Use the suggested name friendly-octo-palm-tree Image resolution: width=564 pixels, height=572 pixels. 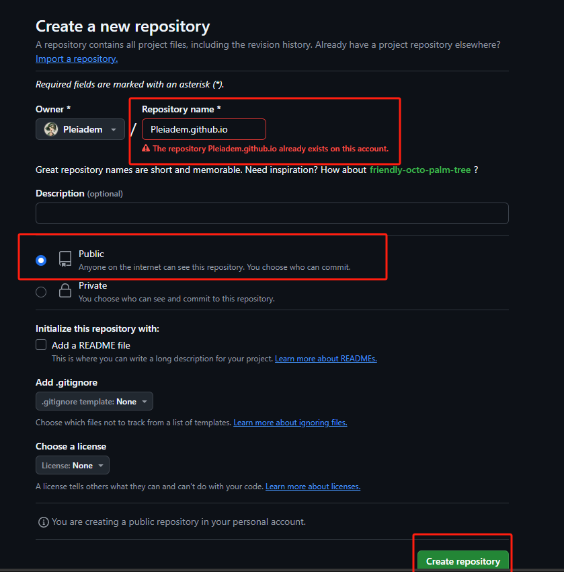(x=420, y=170)
